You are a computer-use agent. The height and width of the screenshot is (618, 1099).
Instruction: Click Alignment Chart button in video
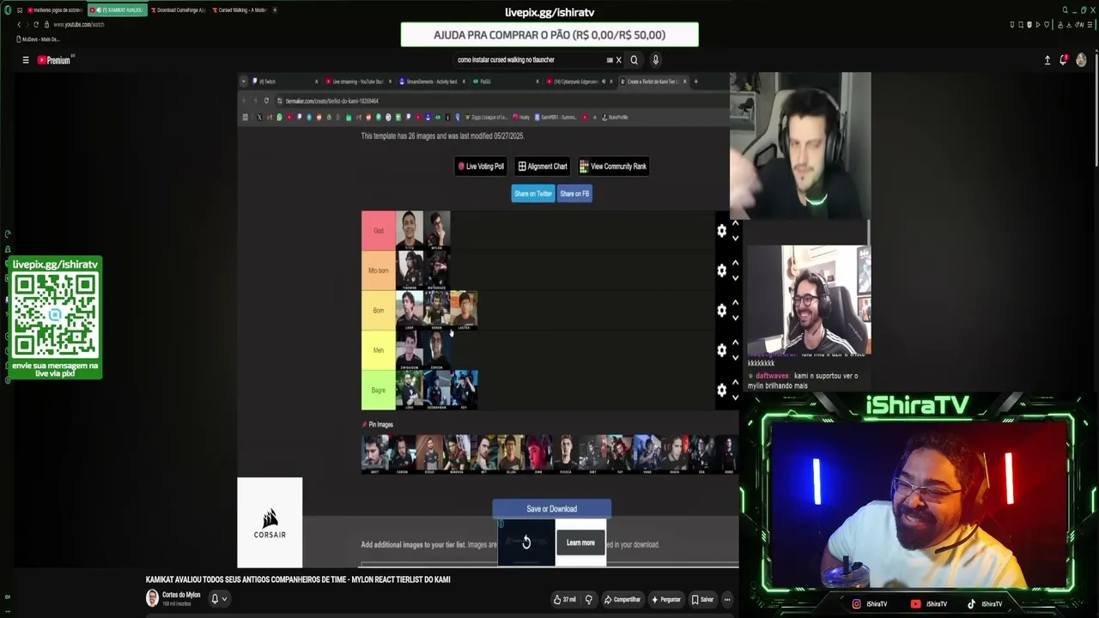pos(543,167)
